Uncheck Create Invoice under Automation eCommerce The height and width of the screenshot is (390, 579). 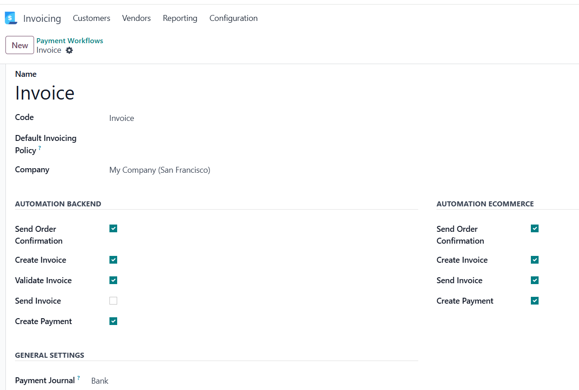pyautogui.click(x=534, y=260)
